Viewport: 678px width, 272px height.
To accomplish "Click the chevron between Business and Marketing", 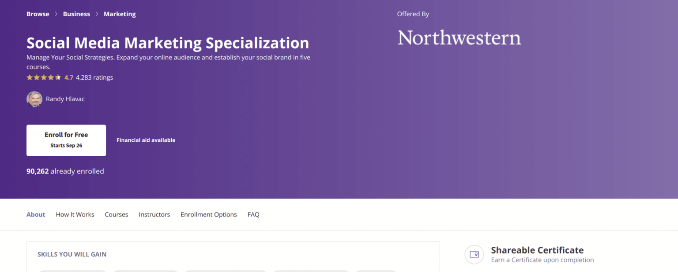I will (x=97, y=14).
